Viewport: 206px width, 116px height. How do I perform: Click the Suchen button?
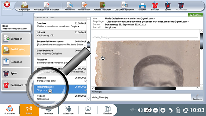click(x=196, y=15)
